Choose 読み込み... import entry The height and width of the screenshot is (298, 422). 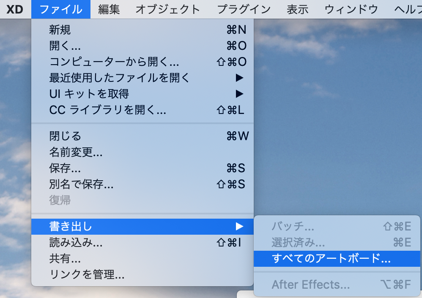tap(142, 243)
